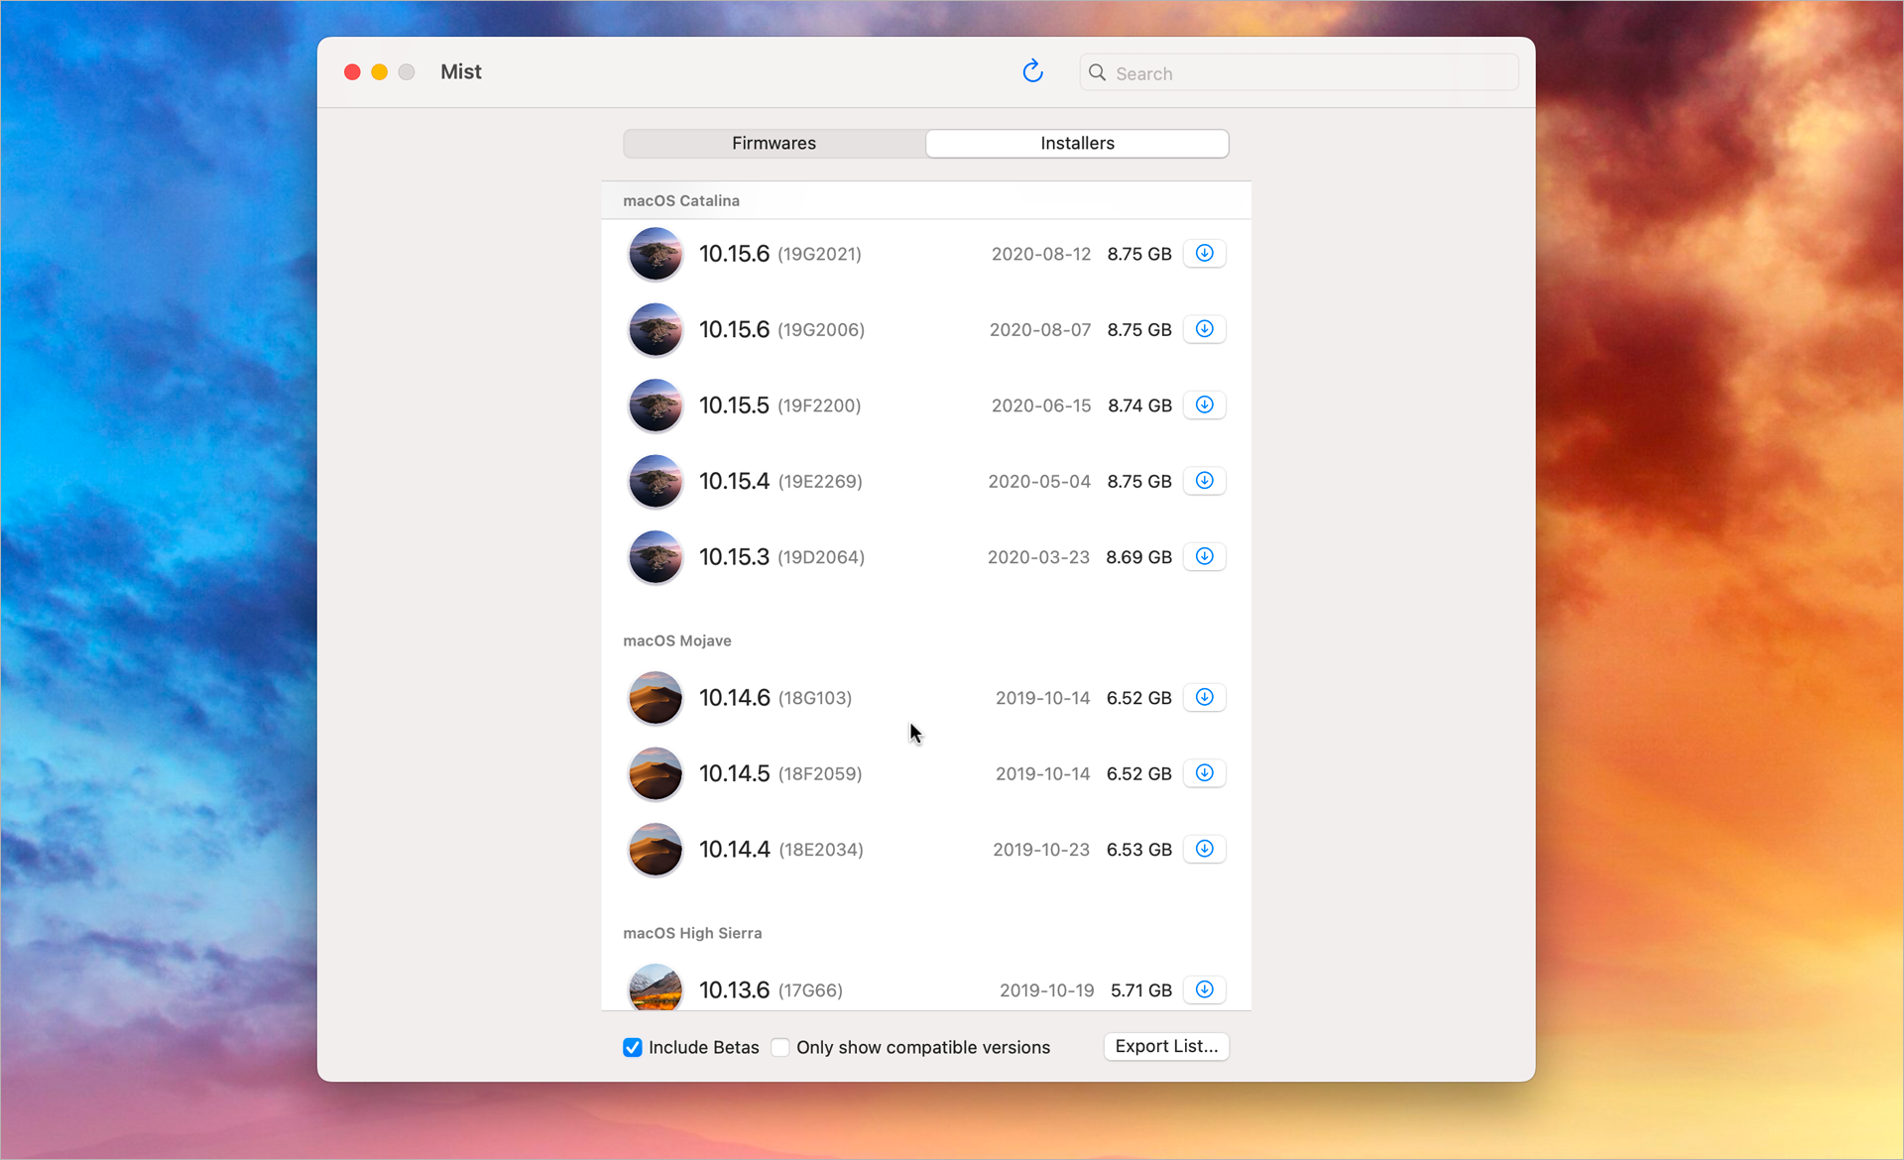This screenshot has width=1904, height=1160.
Task: Click version text 10.13.6
Action: (x=734, y=990)
